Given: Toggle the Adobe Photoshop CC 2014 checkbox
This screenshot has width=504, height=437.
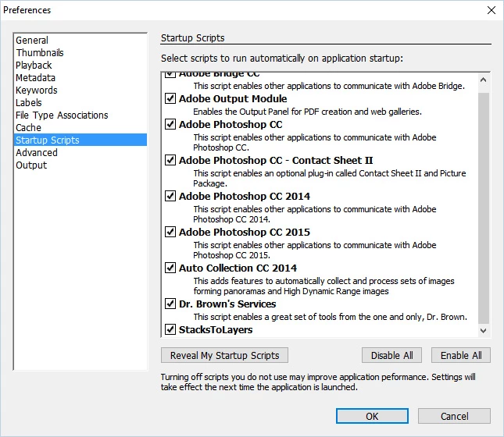Looking at the screenshot, I should pos(170,196).
